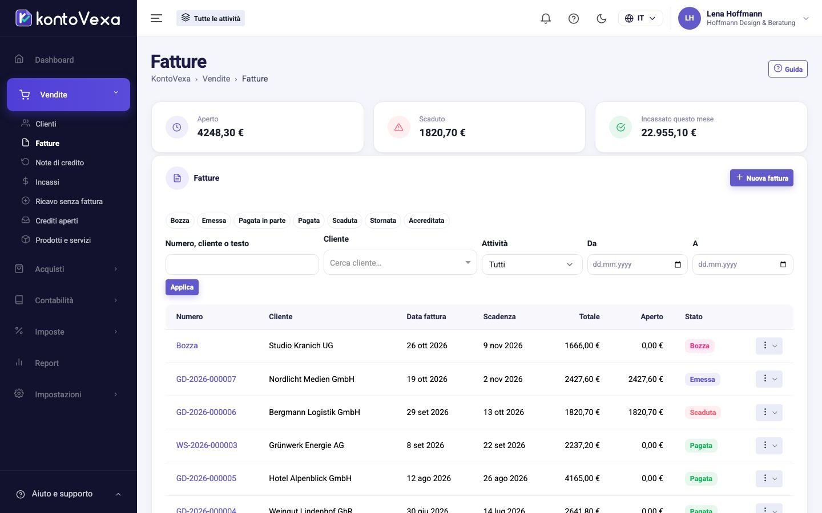Expand the Impostazioni sidebar section
822x513 pixels.
(68, 394)
